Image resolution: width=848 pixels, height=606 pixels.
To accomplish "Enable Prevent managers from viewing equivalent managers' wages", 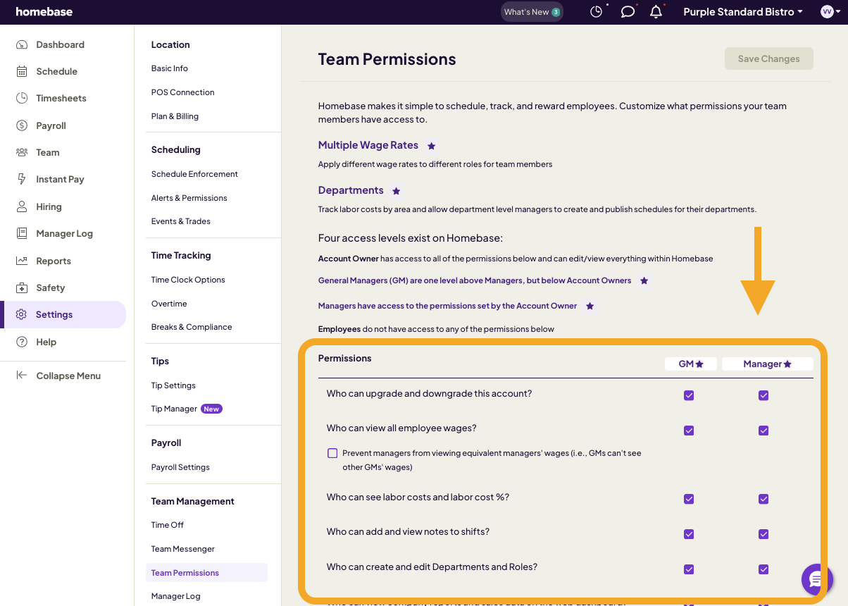I will point(332,453).
